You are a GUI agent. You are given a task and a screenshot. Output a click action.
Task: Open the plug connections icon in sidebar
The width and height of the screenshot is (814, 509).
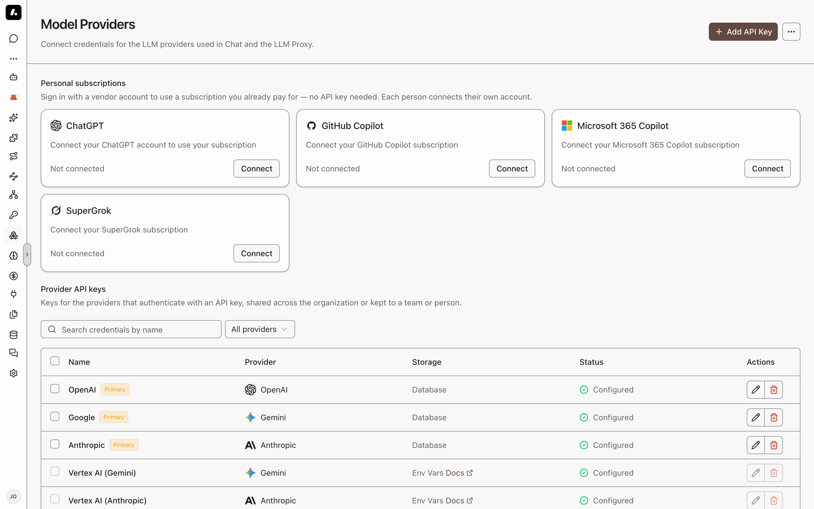14,294
